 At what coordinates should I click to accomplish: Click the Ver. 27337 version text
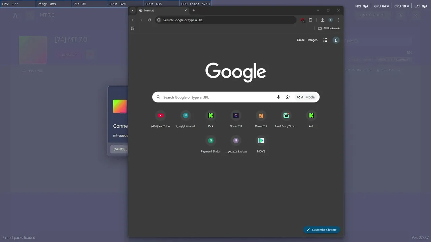(420, 238)
